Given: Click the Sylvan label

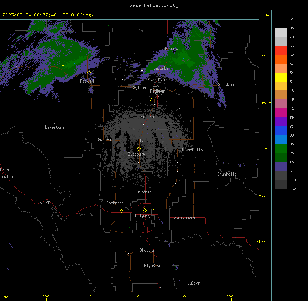Looking at the screenshot, I should click(139, 88).
